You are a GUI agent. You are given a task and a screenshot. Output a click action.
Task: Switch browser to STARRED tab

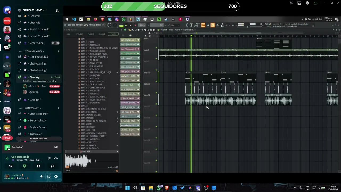coord(102,34)
